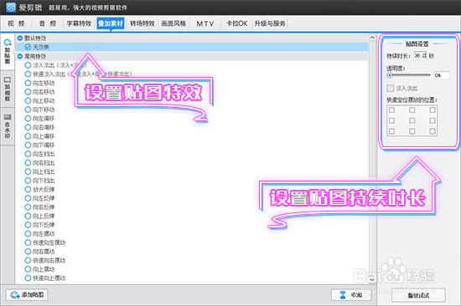Viewport: 461px width, 306px height.
Task: Pick the 快速向右摆动 effect
Action: click(x=28, y=260)
